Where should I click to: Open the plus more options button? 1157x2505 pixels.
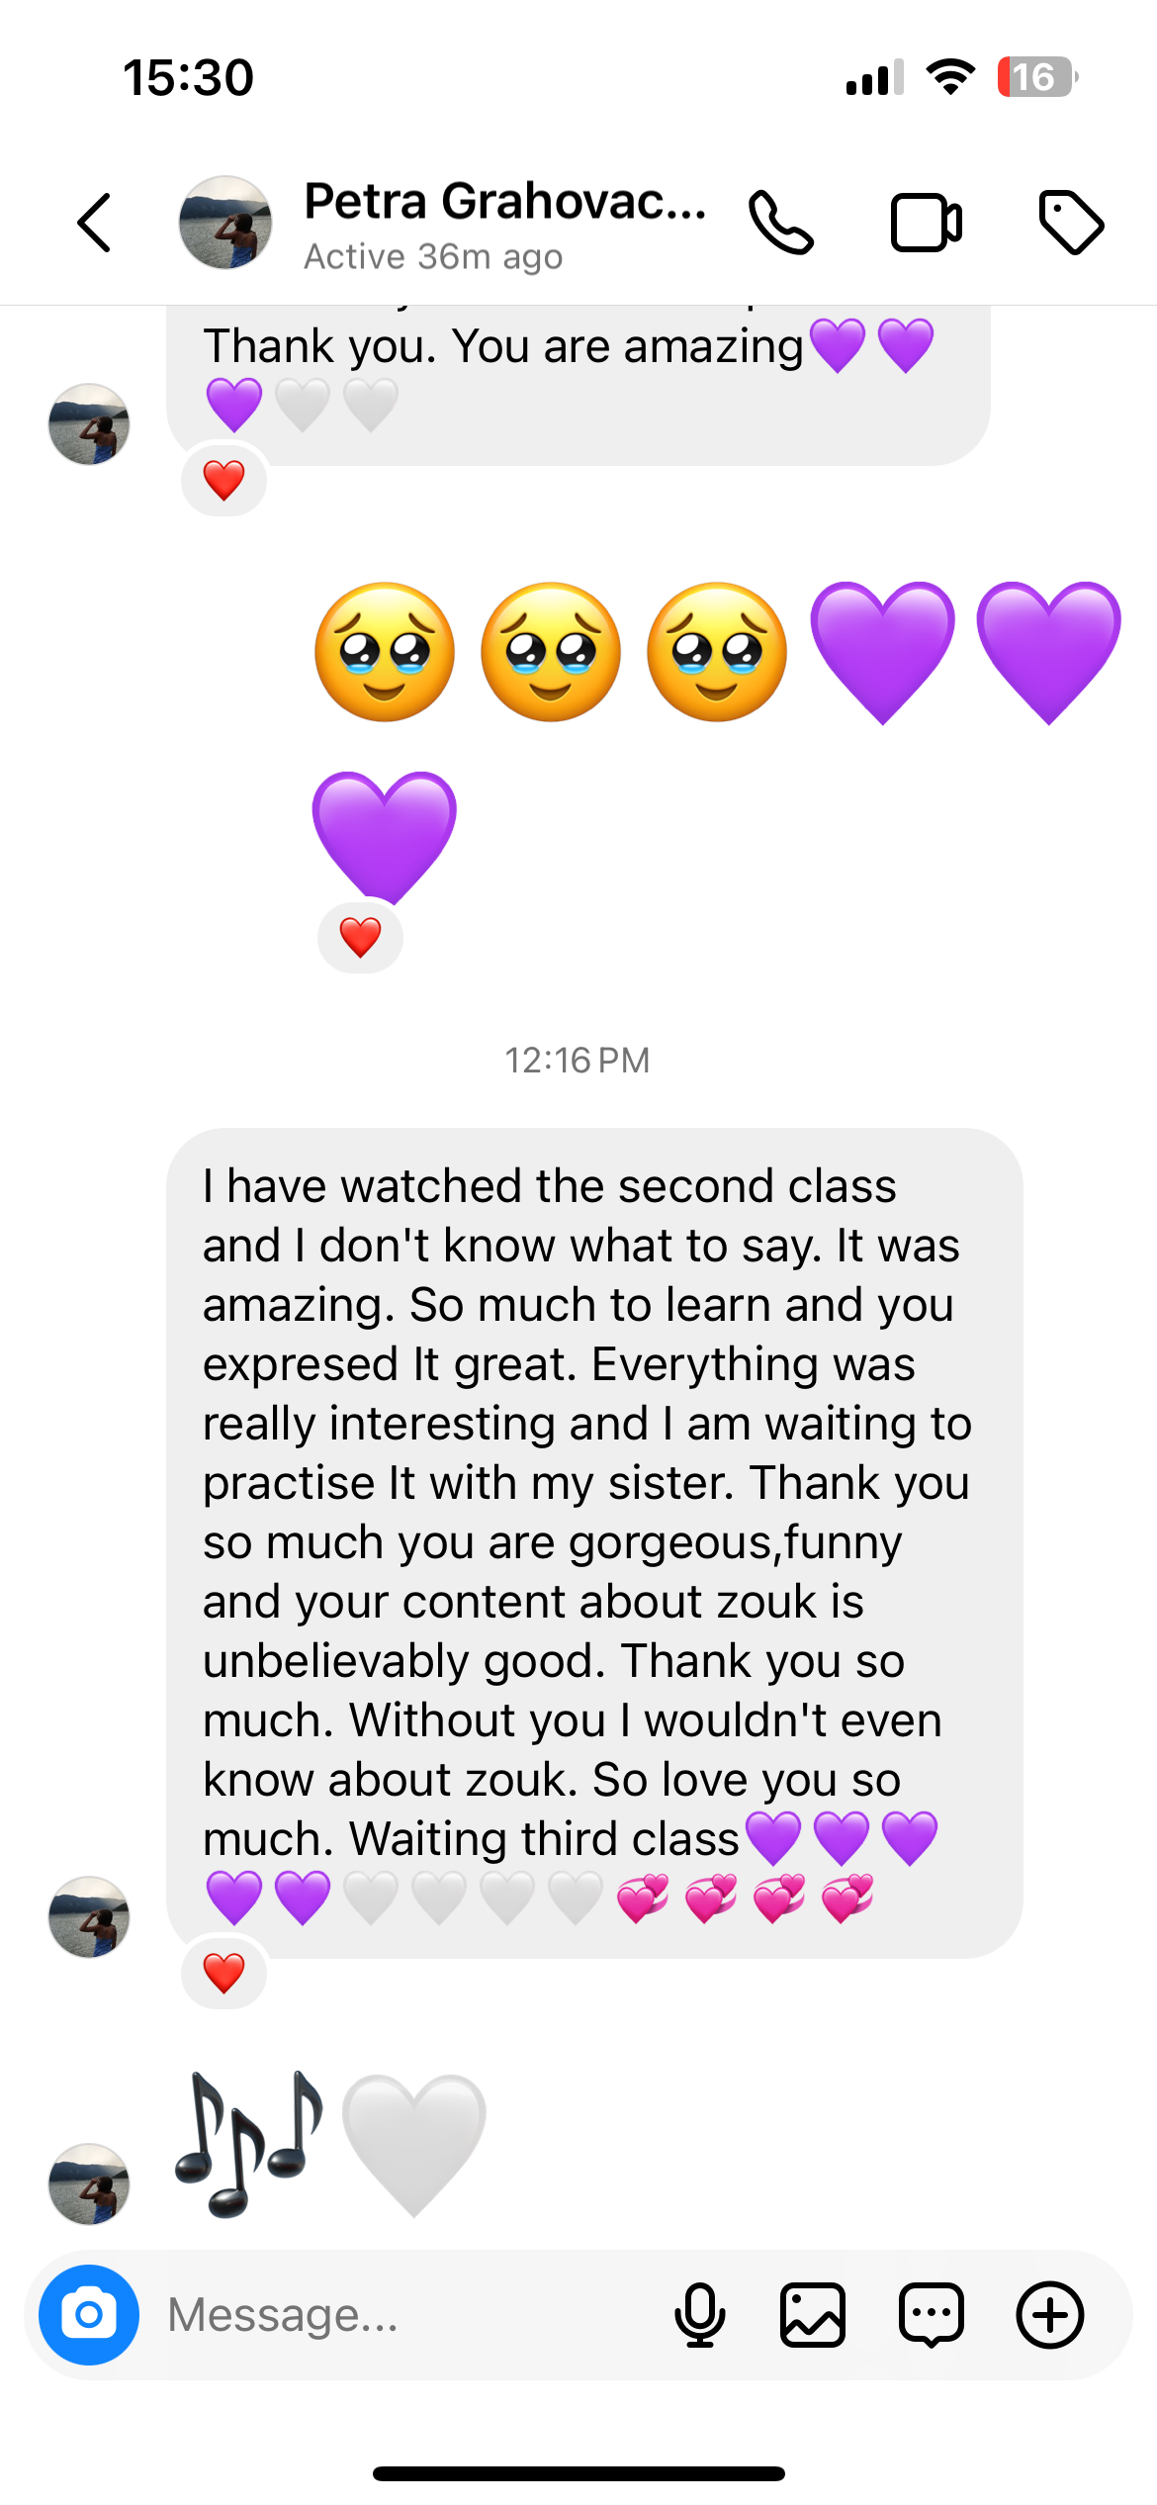point(1050,2314)
